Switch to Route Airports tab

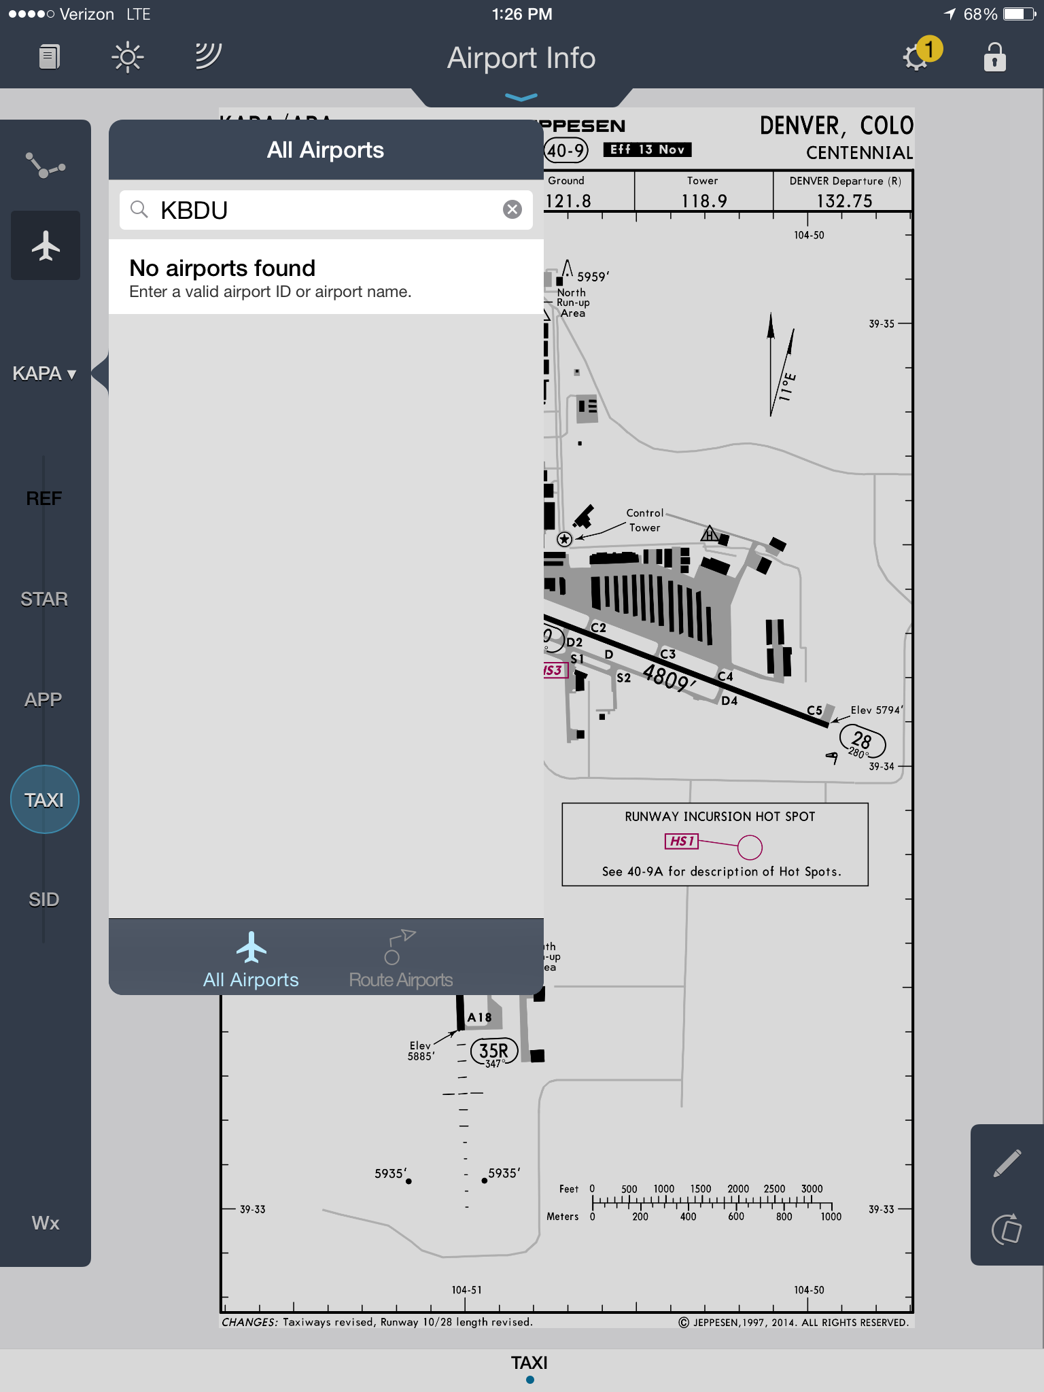coord(401,960)
